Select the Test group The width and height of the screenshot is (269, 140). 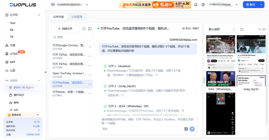pos(12,23)
